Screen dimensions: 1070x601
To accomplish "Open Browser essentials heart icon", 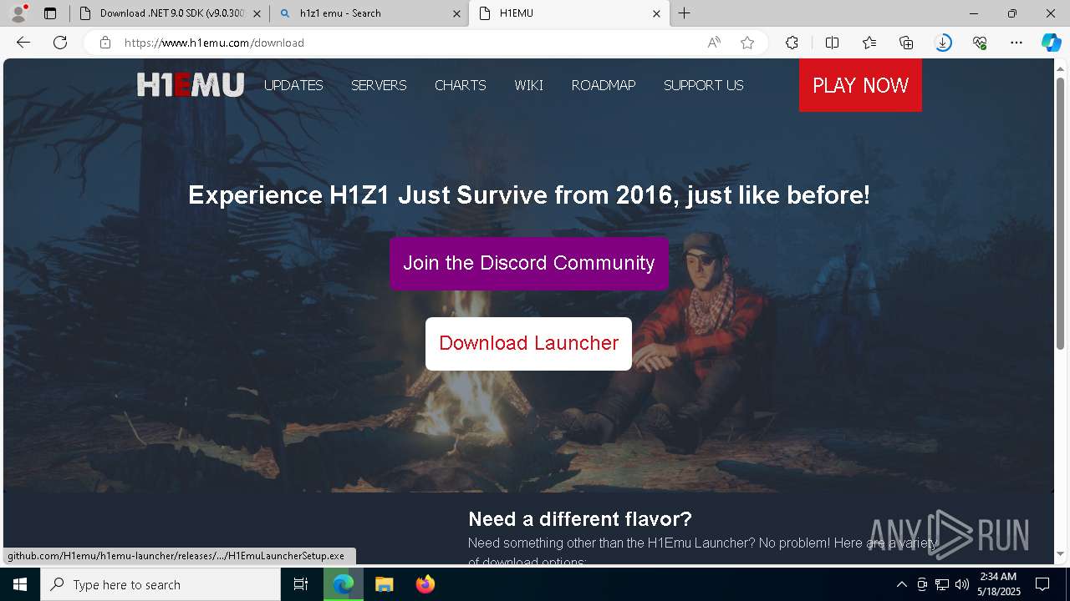I will [x=980, y=43].
